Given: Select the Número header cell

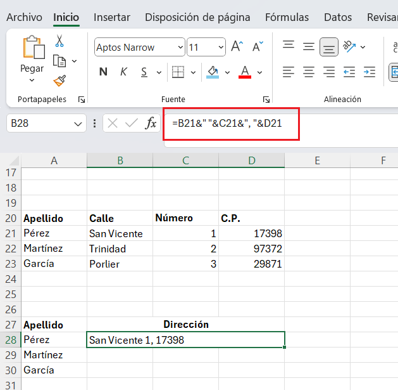Looking at the screenshot, I should point(186,218).
